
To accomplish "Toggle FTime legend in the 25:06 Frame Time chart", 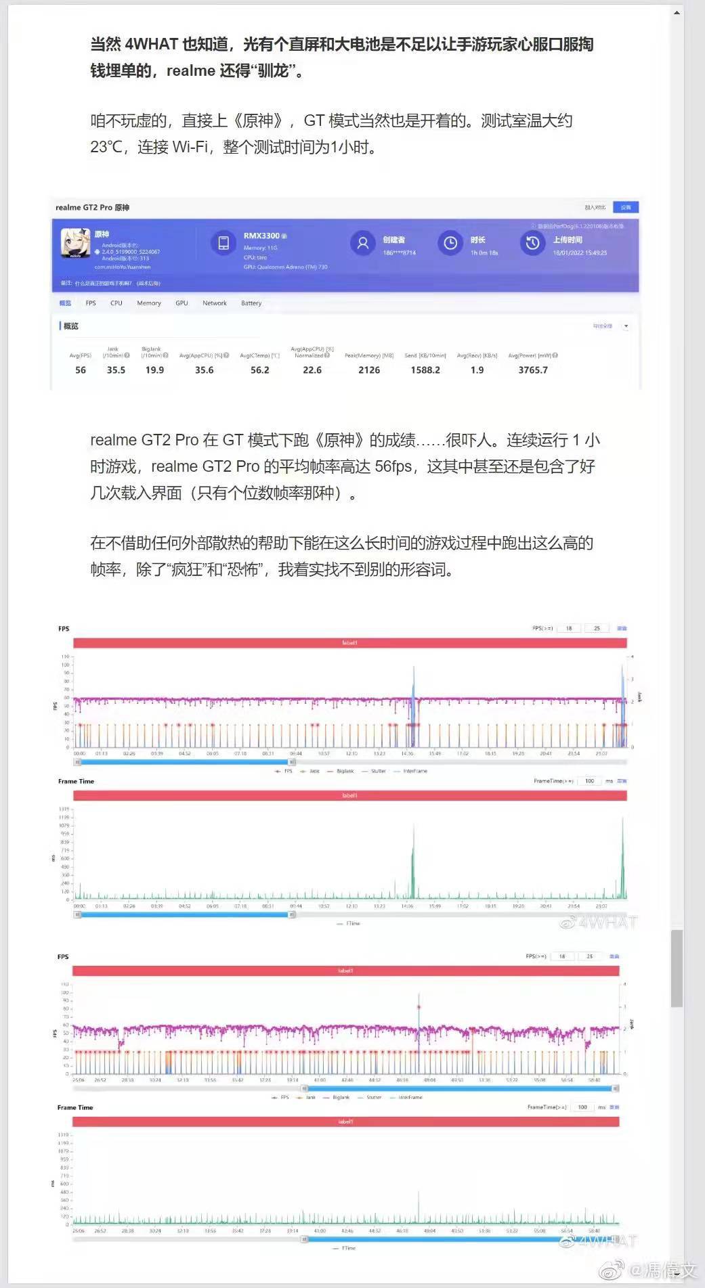I will 344,1248.
